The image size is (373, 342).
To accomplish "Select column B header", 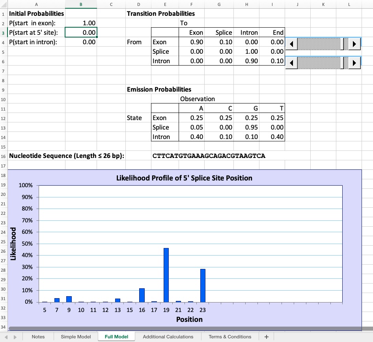I will tap(81, 4).
